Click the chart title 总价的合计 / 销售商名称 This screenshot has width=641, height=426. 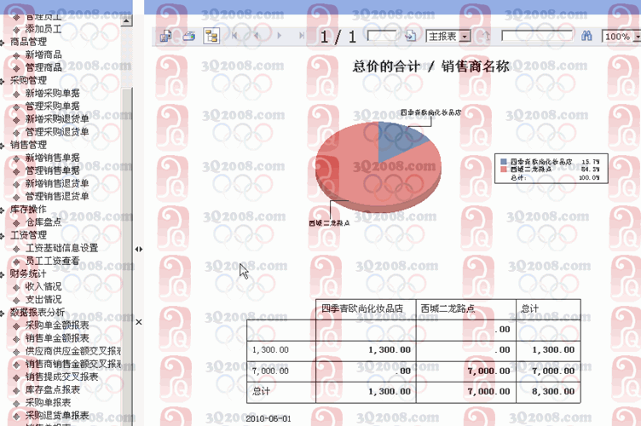[x=430, y=66]
